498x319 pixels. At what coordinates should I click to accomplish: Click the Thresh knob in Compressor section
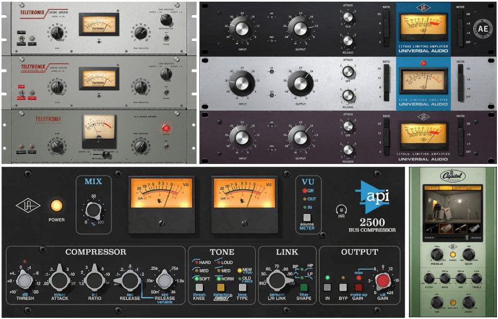click(x=24, y=280)
